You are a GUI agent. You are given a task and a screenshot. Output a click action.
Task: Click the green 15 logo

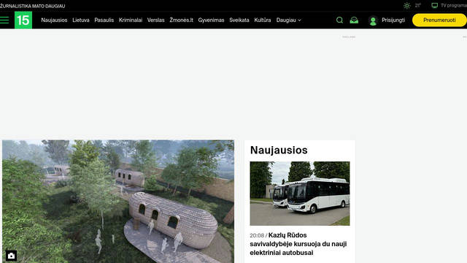coord(23,20)
